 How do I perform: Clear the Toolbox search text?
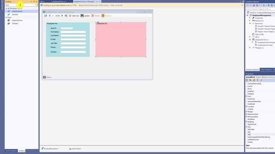click(x=35, y=5)
